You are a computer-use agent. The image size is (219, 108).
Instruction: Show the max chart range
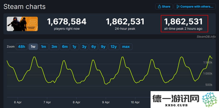pos(126,47)
